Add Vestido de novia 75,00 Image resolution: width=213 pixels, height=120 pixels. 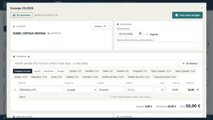pyautogui.click(x=138, y=77)
